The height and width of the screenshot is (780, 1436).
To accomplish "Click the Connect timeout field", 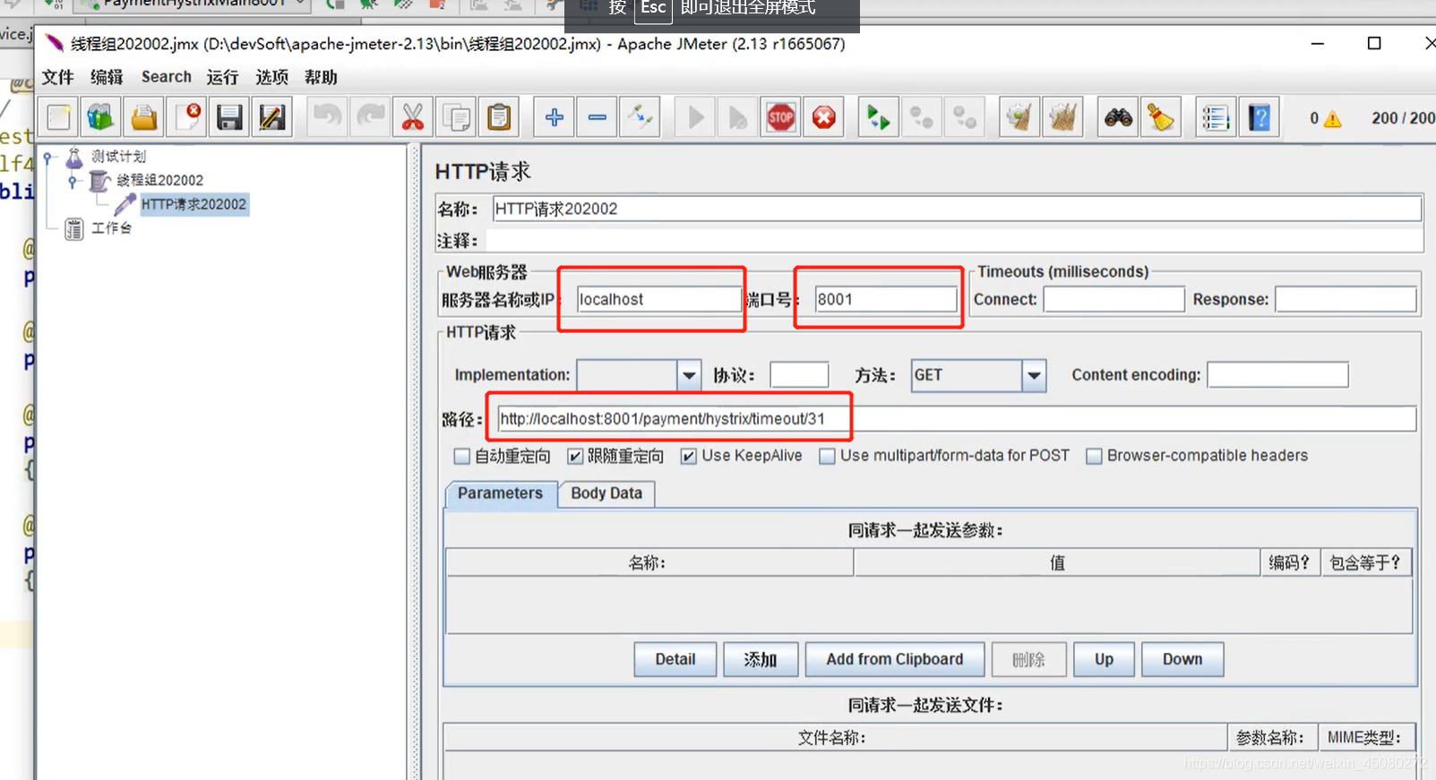I will (x=1114, y=299).
